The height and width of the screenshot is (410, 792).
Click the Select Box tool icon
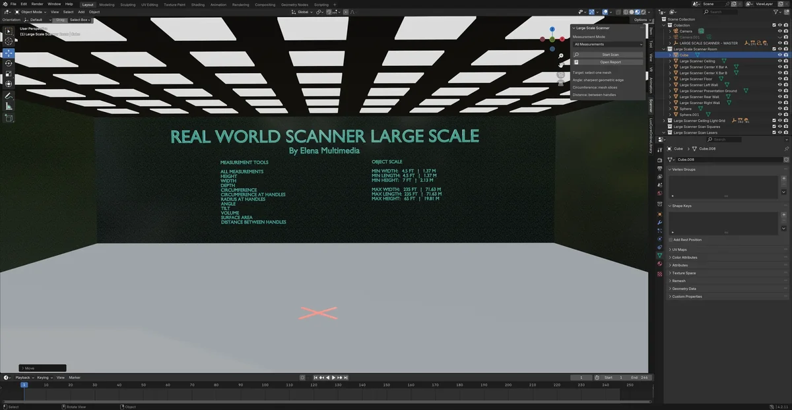pyautogui.click(x=9, y=30)
